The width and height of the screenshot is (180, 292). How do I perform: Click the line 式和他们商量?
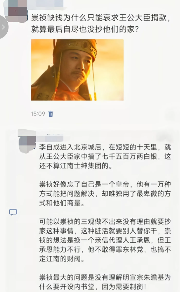pos(62,203)
